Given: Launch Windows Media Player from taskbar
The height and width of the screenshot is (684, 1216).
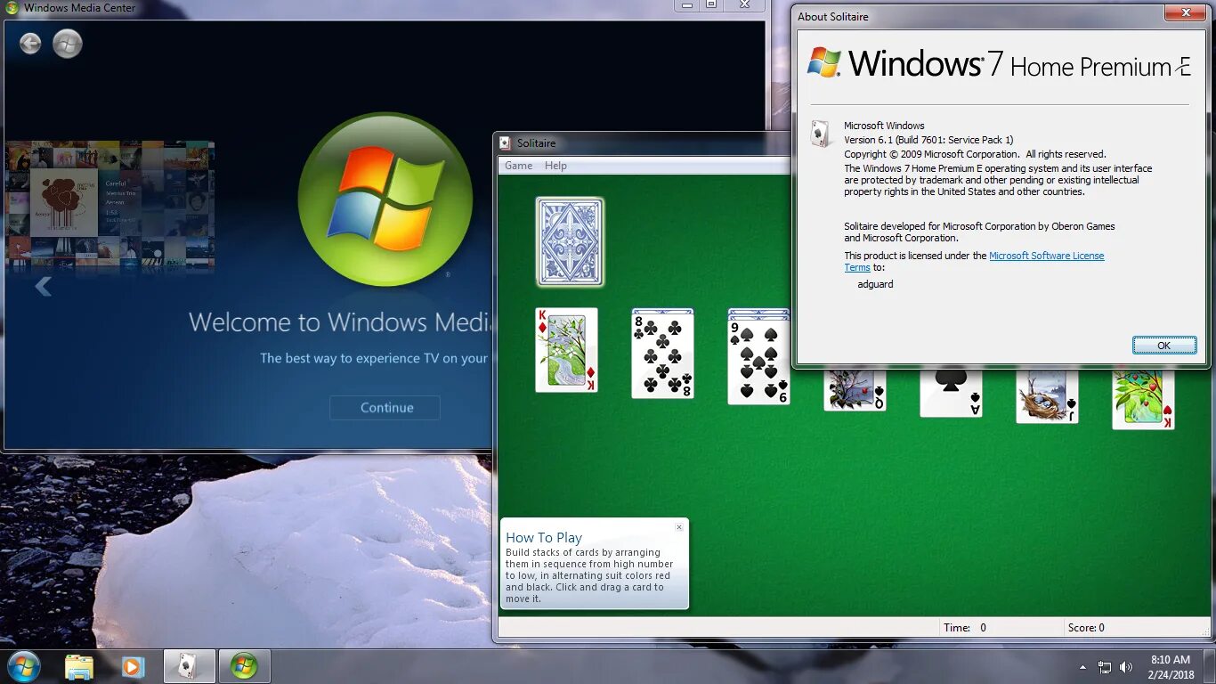Looking at the screenshot, I should pyautogui.click(x=134, y=667).
